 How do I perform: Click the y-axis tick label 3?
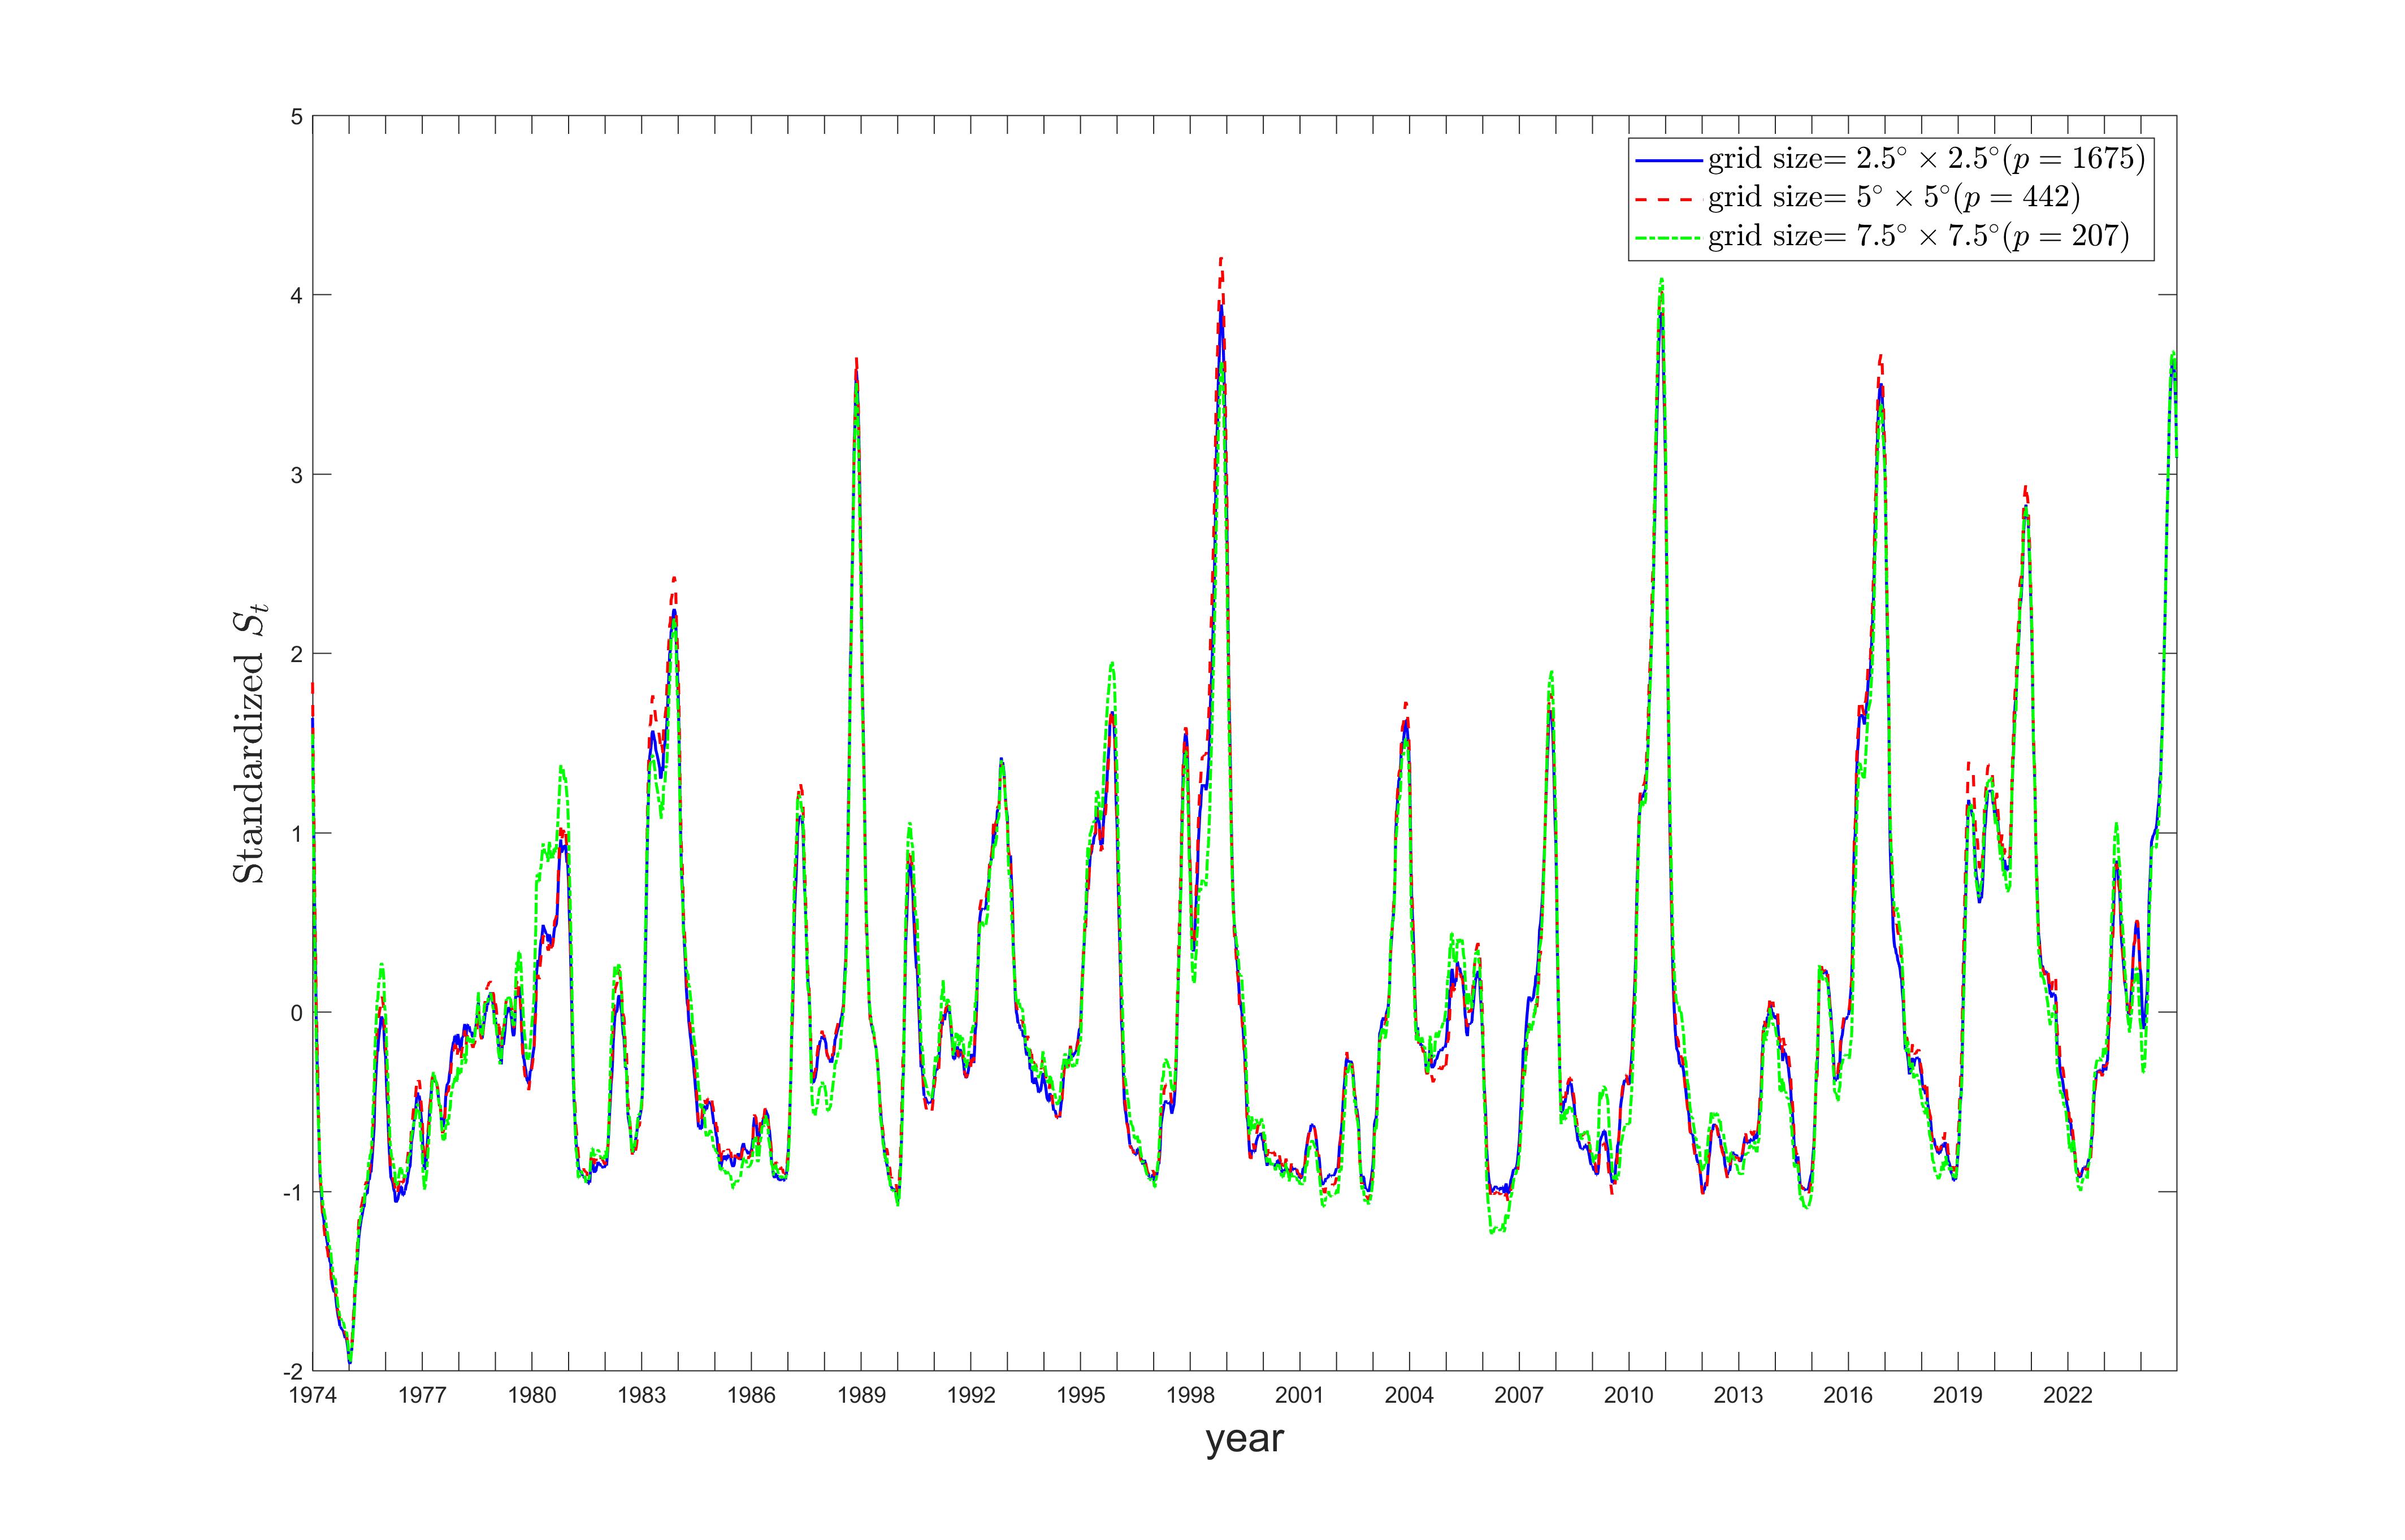tap(296, 474)
